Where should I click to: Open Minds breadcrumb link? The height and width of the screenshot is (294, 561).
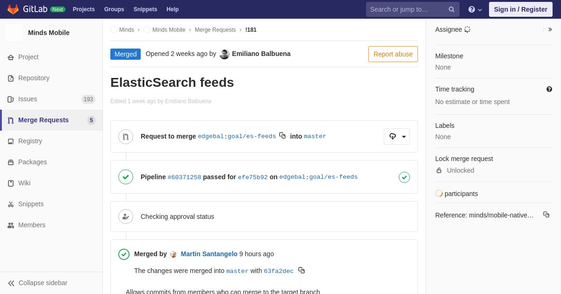(127, 30)
